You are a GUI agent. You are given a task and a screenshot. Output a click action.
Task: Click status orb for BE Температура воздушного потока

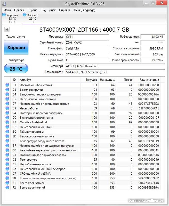[7, 141]
